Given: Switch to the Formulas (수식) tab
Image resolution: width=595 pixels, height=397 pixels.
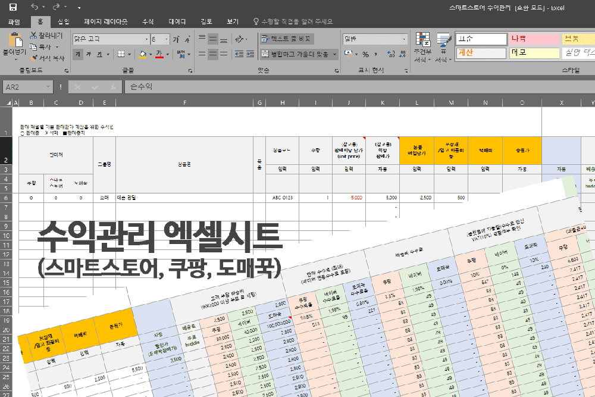Looking at the screenshot, I should 148,21.
